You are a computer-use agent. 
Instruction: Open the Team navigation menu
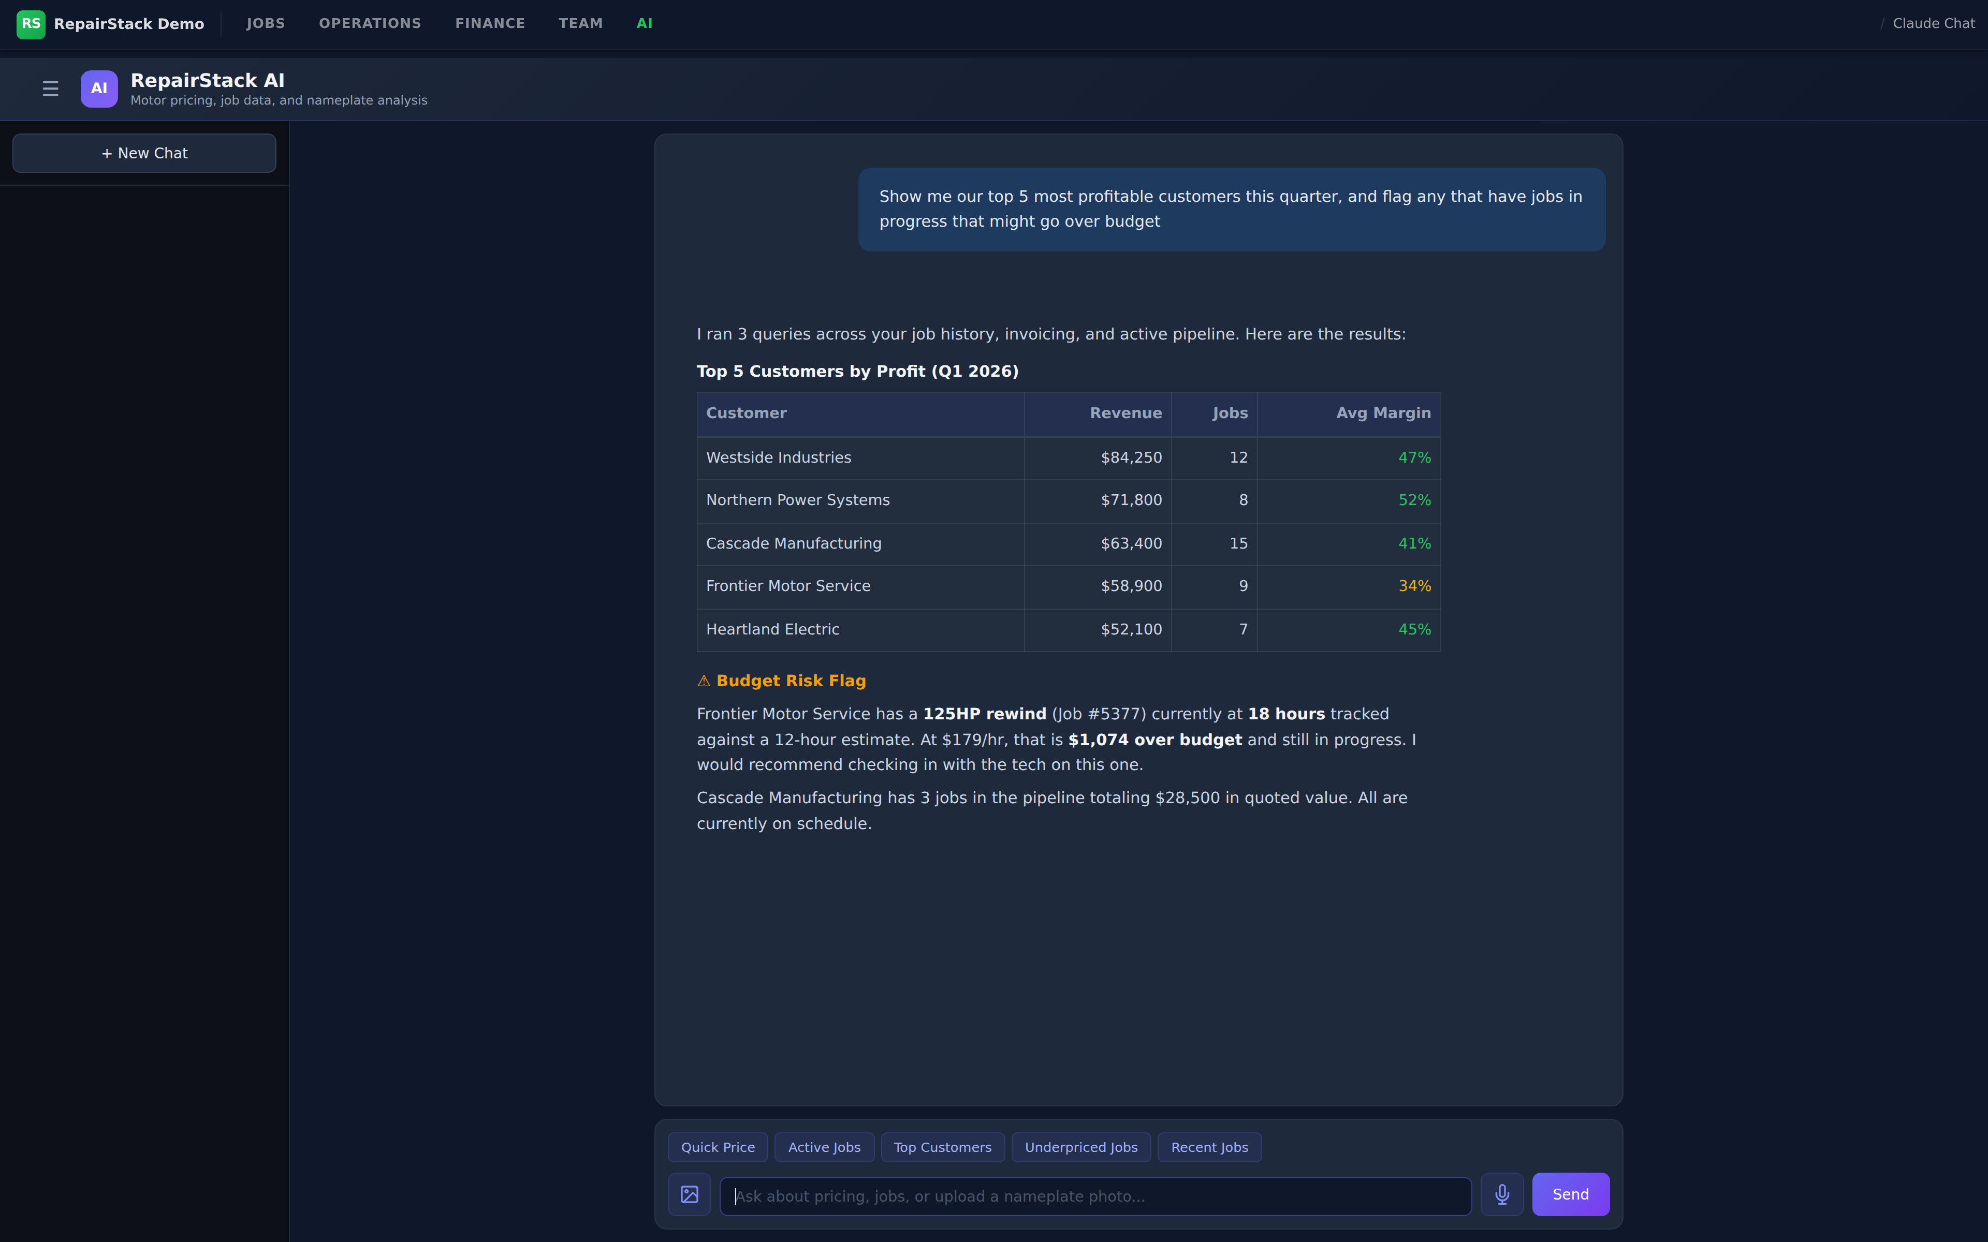[x=580, y=24]
